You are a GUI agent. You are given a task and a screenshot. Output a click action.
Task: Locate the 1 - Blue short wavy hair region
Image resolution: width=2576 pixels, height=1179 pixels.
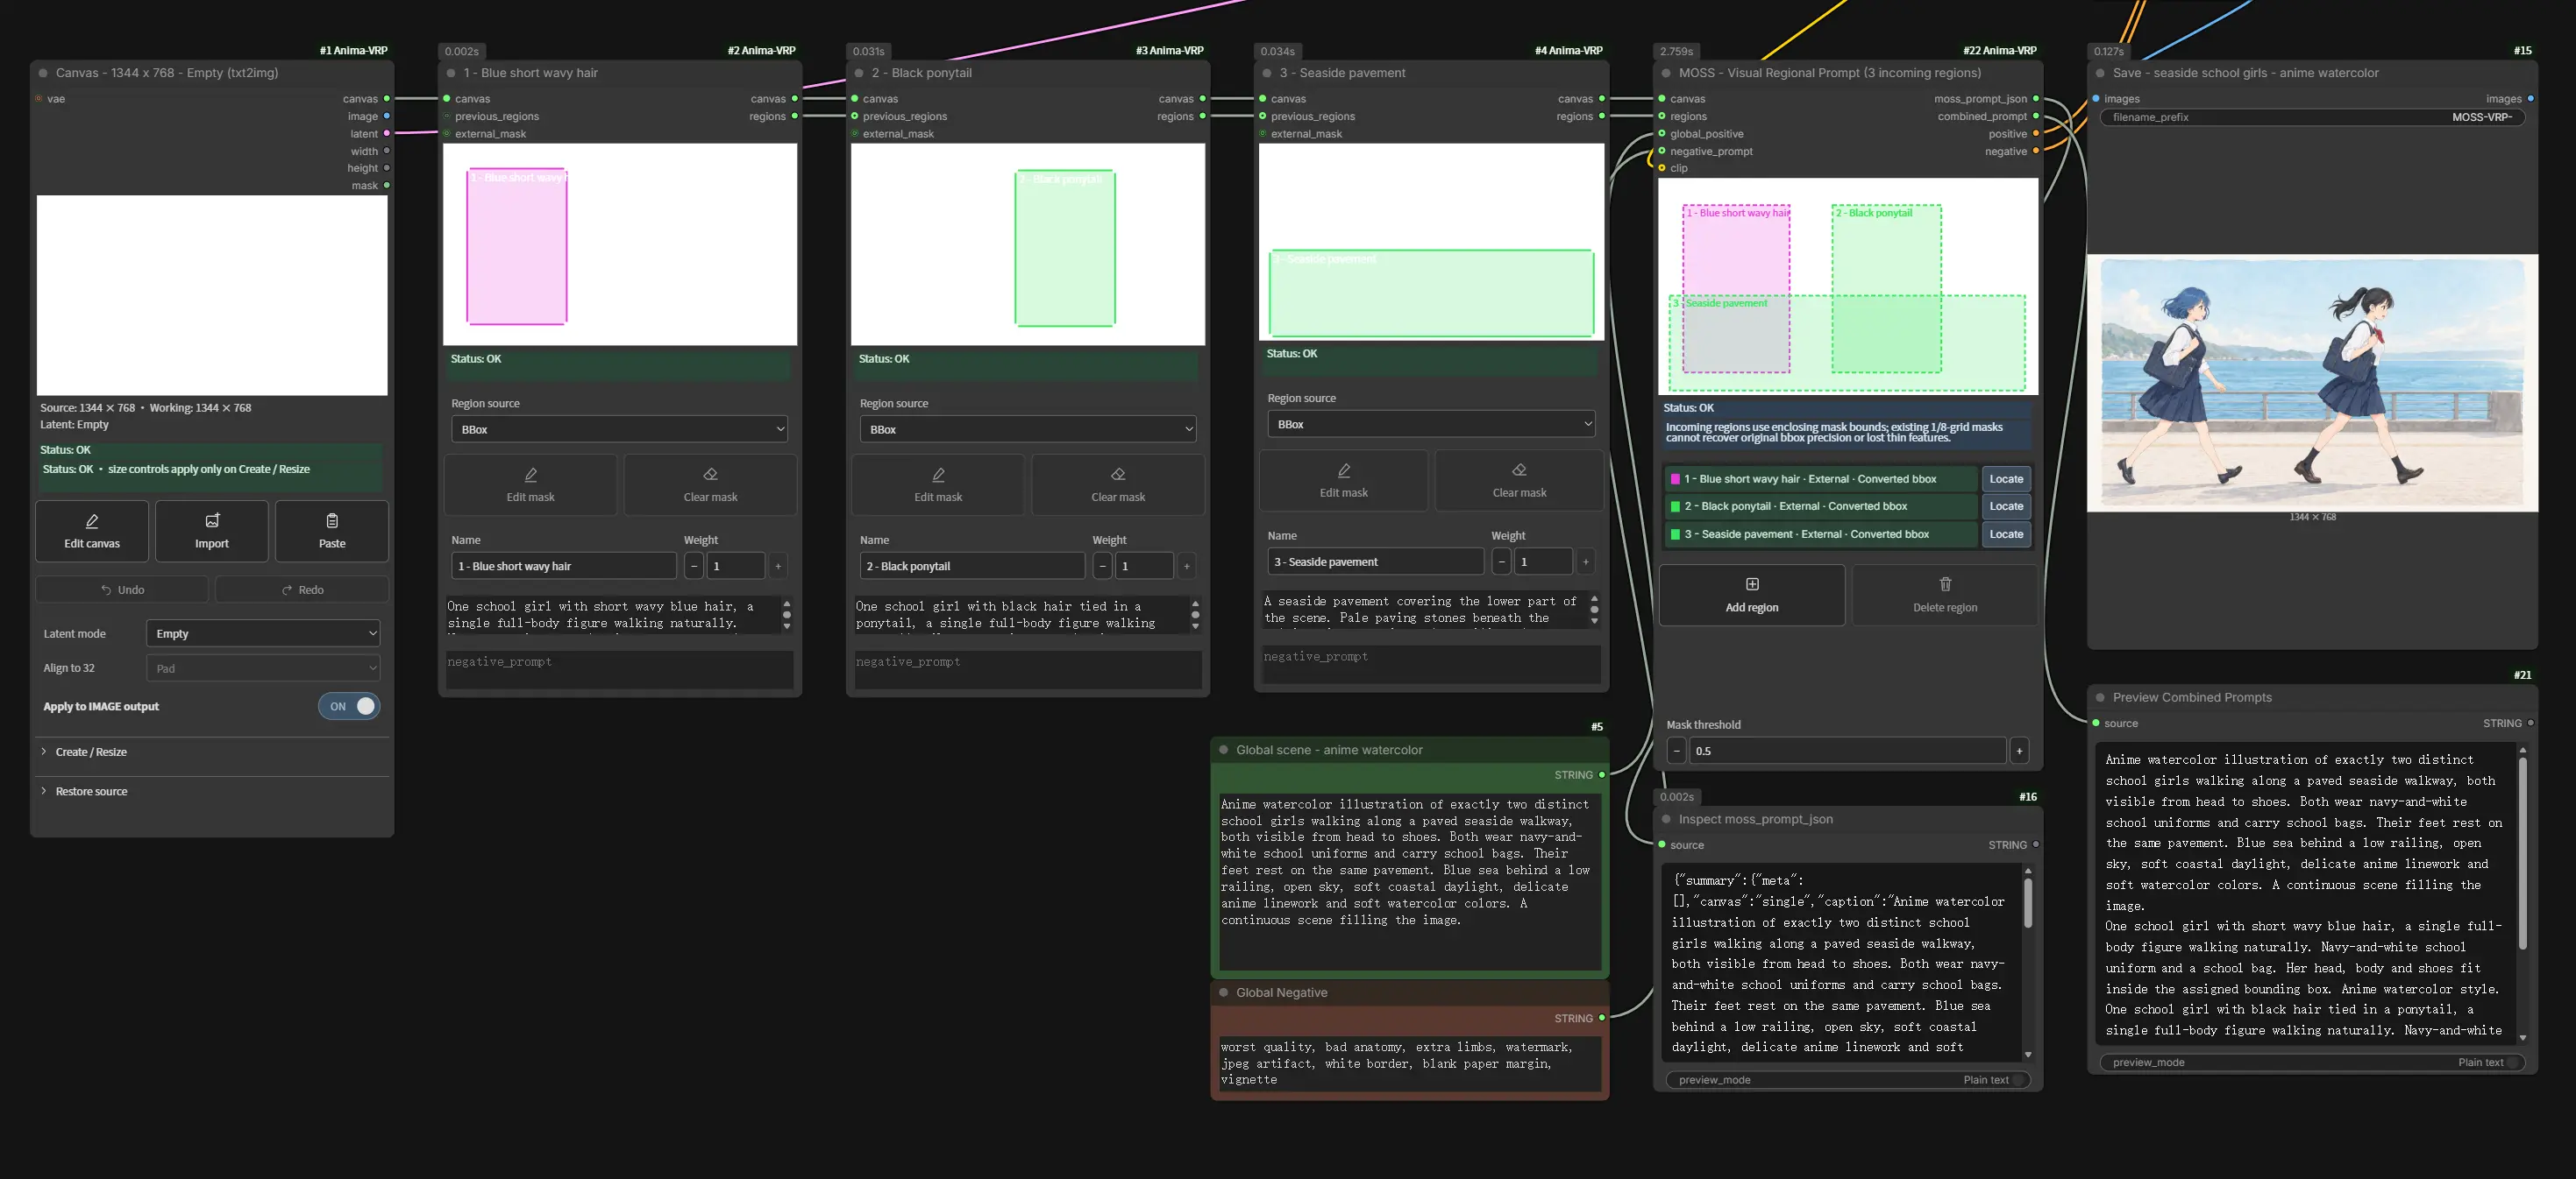[2006, 480]
